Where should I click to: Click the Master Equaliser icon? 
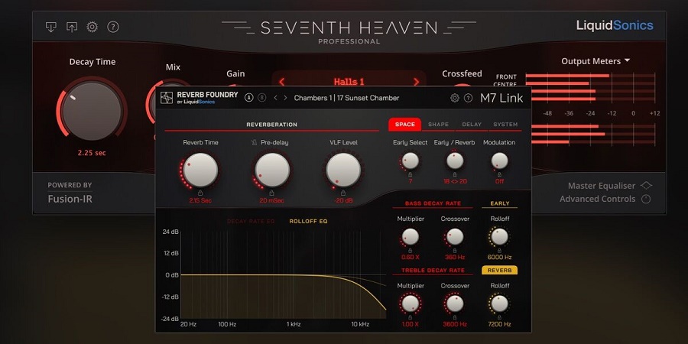click(x=646, y=186)
